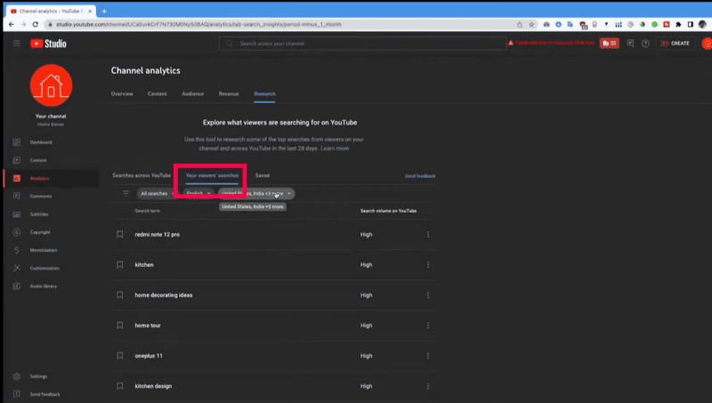
Task: Click the help question mark icon
Action: coord(645,43)
